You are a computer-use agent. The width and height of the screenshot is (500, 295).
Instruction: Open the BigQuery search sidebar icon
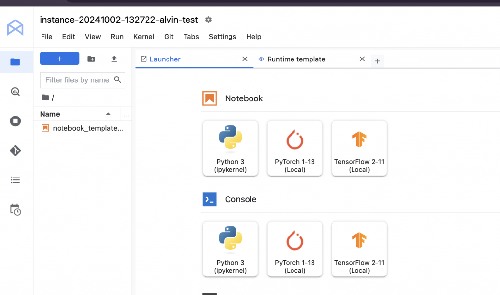click(15, 92)
